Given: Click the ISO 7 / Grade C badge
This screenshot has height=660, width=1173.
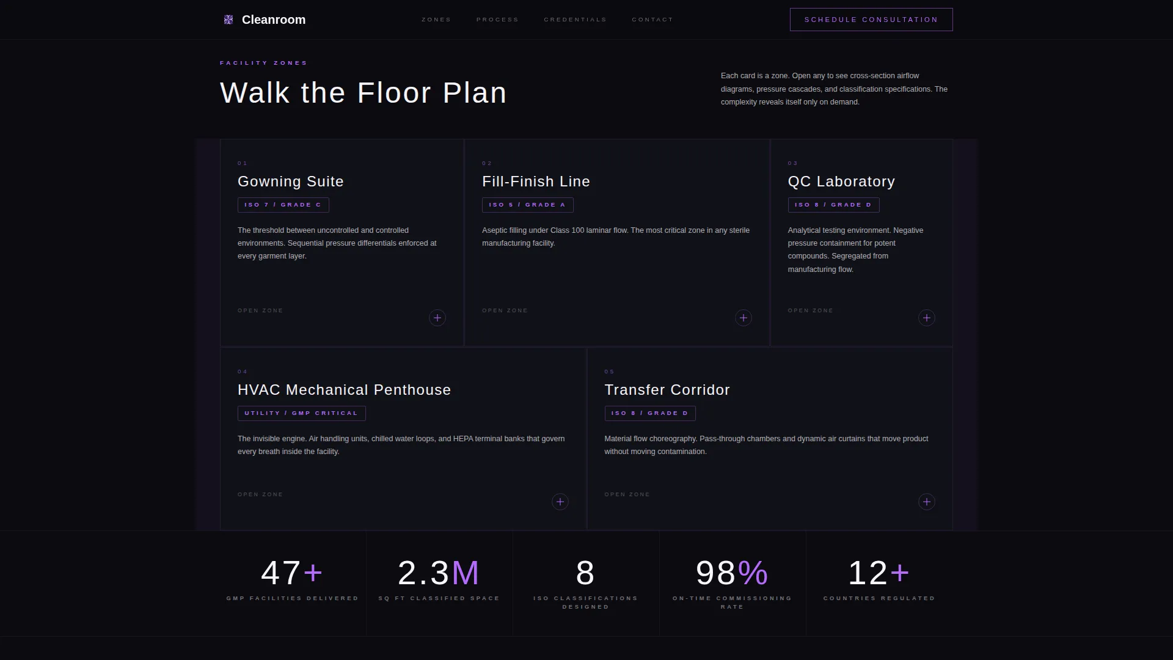Looking at the screenshot, I should [x=283, y=205].
